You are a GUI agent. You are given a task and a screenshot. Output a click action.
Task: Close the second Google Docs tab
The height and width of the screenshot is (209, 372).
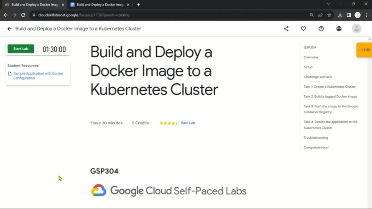point(128,5)
